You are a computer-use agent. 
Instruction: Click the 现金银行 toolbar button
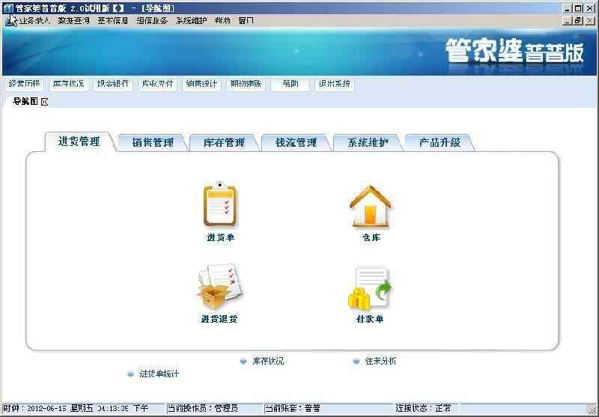[112, 84]
